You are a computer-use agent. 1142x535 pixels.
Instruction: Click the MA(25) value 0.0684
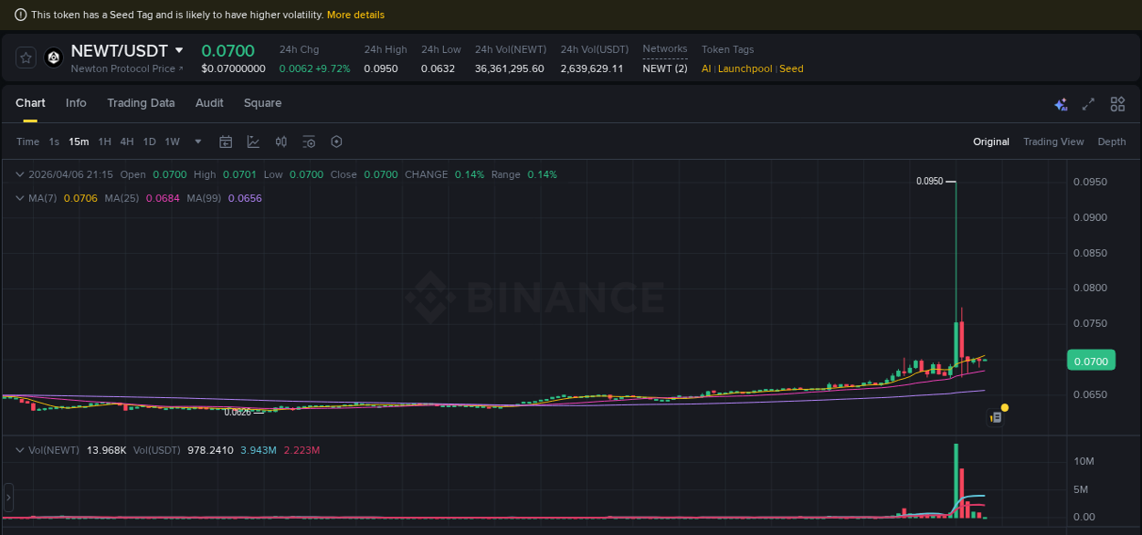(x=162, y=198)
